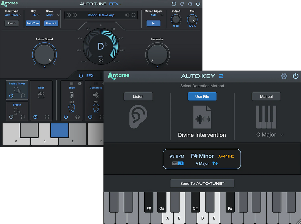
Task: Click the A=441Hz tuning reference
Action: tap(226, 156)
